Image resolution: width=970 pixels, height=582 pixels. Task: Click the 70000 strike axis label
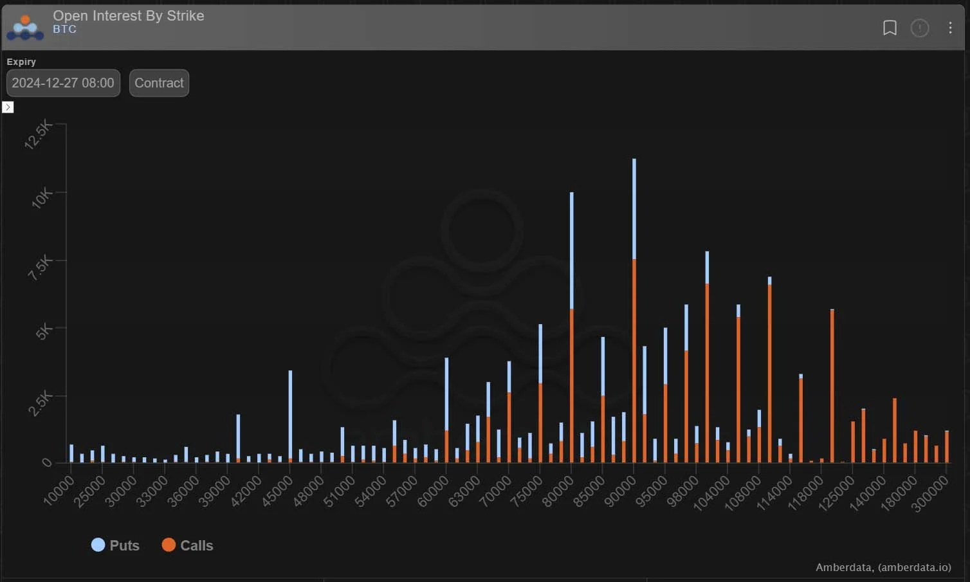tap(495, 492)
